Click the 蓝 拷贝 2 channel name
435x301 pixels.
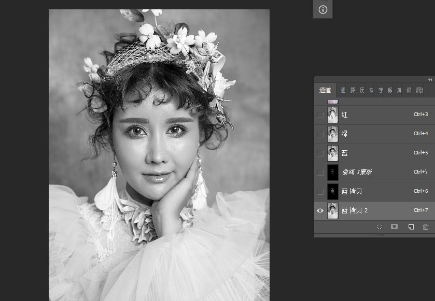(354, 210)
